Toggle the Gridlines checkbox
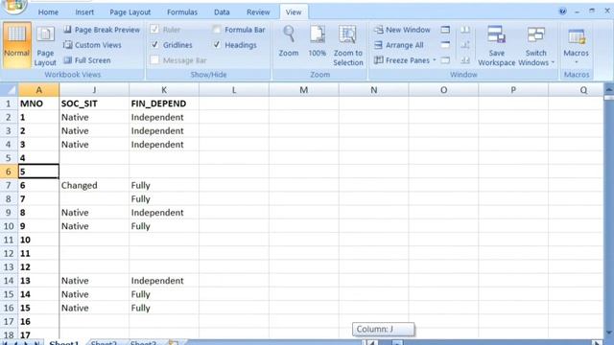614x345 pixels. point(154,45)
